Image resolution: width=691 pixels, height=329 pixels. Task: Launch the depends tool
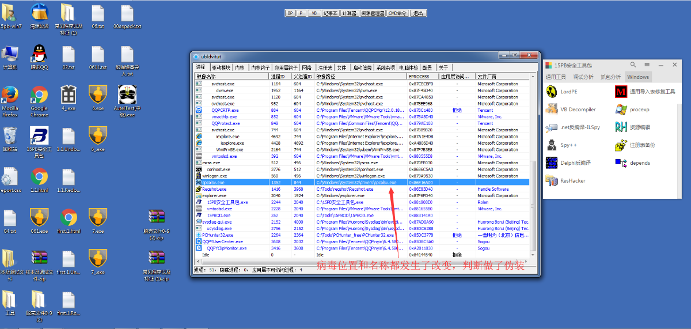click(633, 163)
